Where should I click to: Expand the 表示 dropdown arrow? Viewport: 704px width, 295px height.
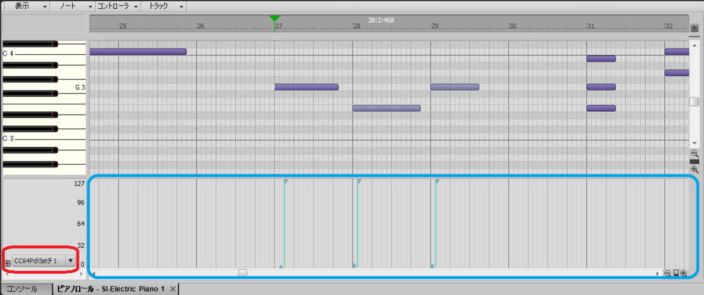(x=45, y=7)
